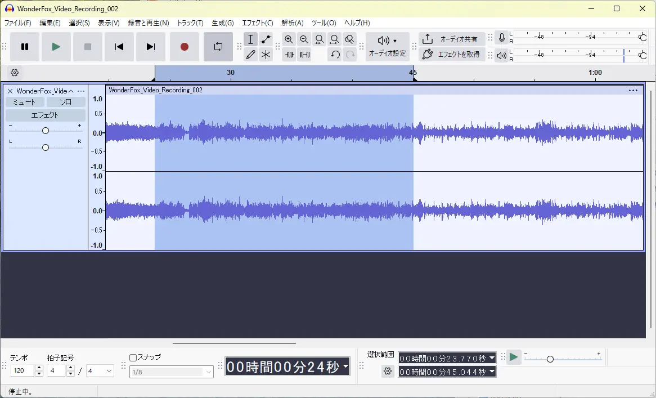Open the time display format dropdown

(345, 366)
